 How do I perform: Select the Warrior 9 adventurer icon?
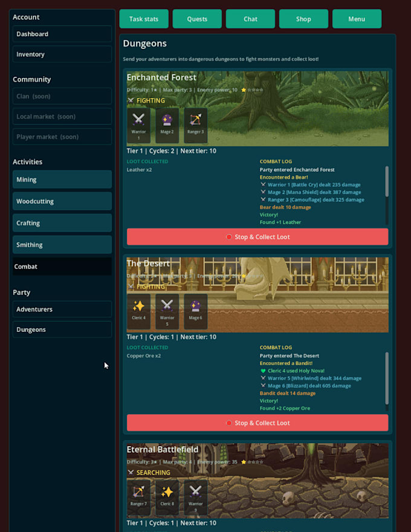tap(195, 498)
